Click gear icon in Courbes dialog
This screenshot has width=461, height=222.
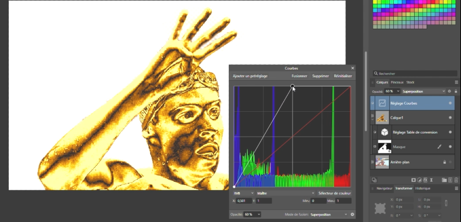click(x=352, y=215)
